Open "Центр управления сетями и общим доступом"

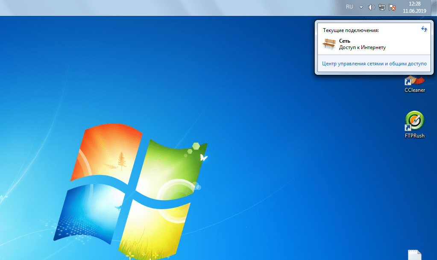374,64
